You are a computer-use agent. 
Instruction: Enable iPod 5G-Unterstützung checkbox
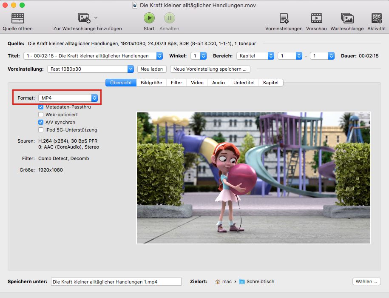(x=41, y=130)
